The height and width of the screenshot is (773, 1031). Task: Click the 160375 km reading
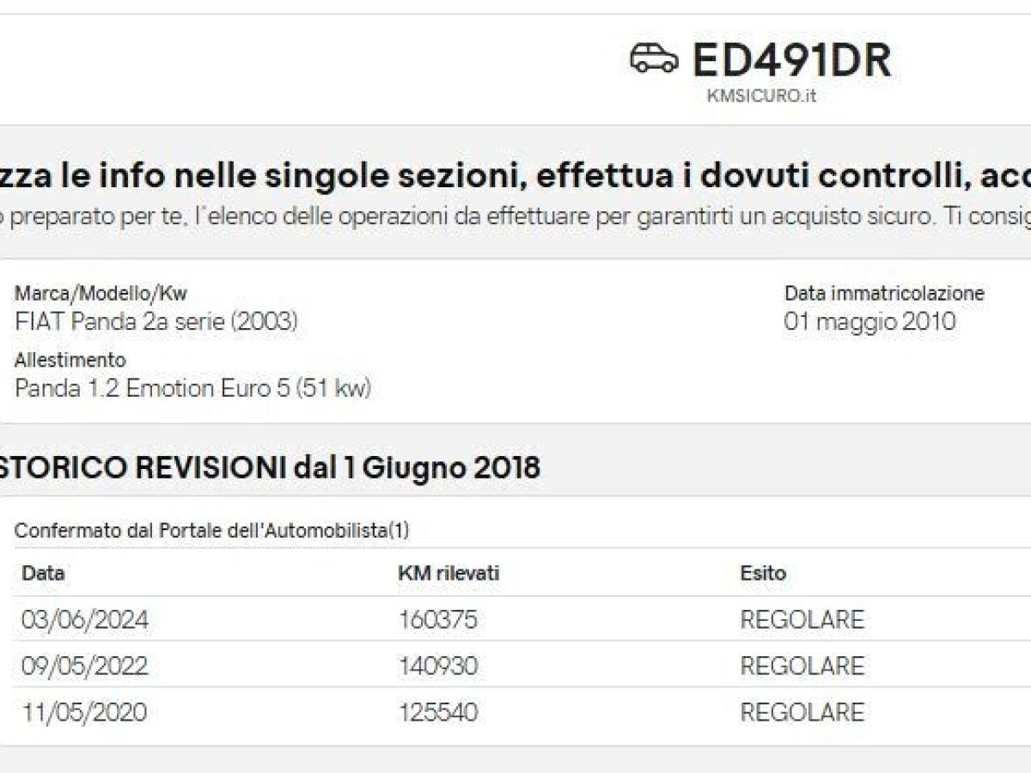pyautogui.click(x=438, y=620)
